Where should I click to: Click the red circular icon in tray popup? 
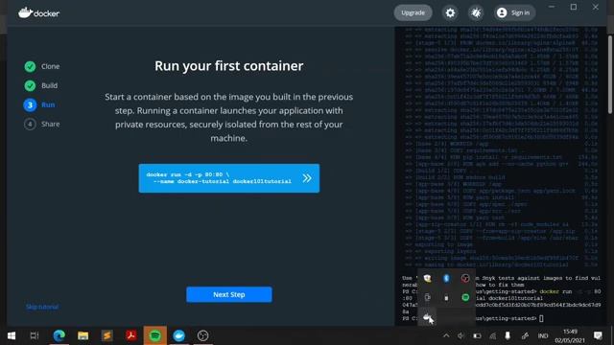465,278
